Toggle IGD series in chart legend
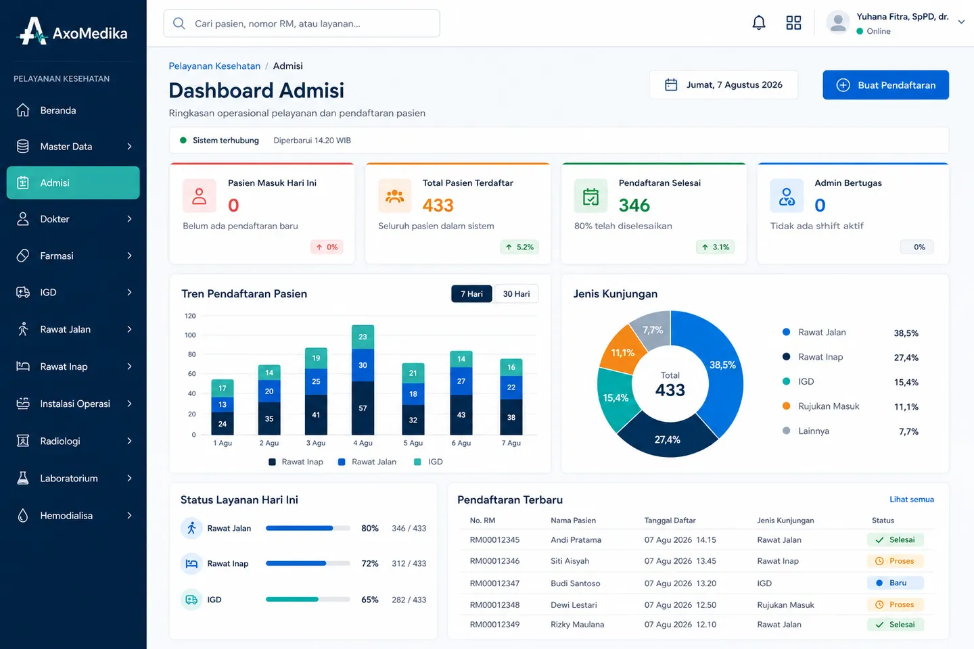Image resolution: width=974 pixels, height=649 pixels. [x=429, y=462]
